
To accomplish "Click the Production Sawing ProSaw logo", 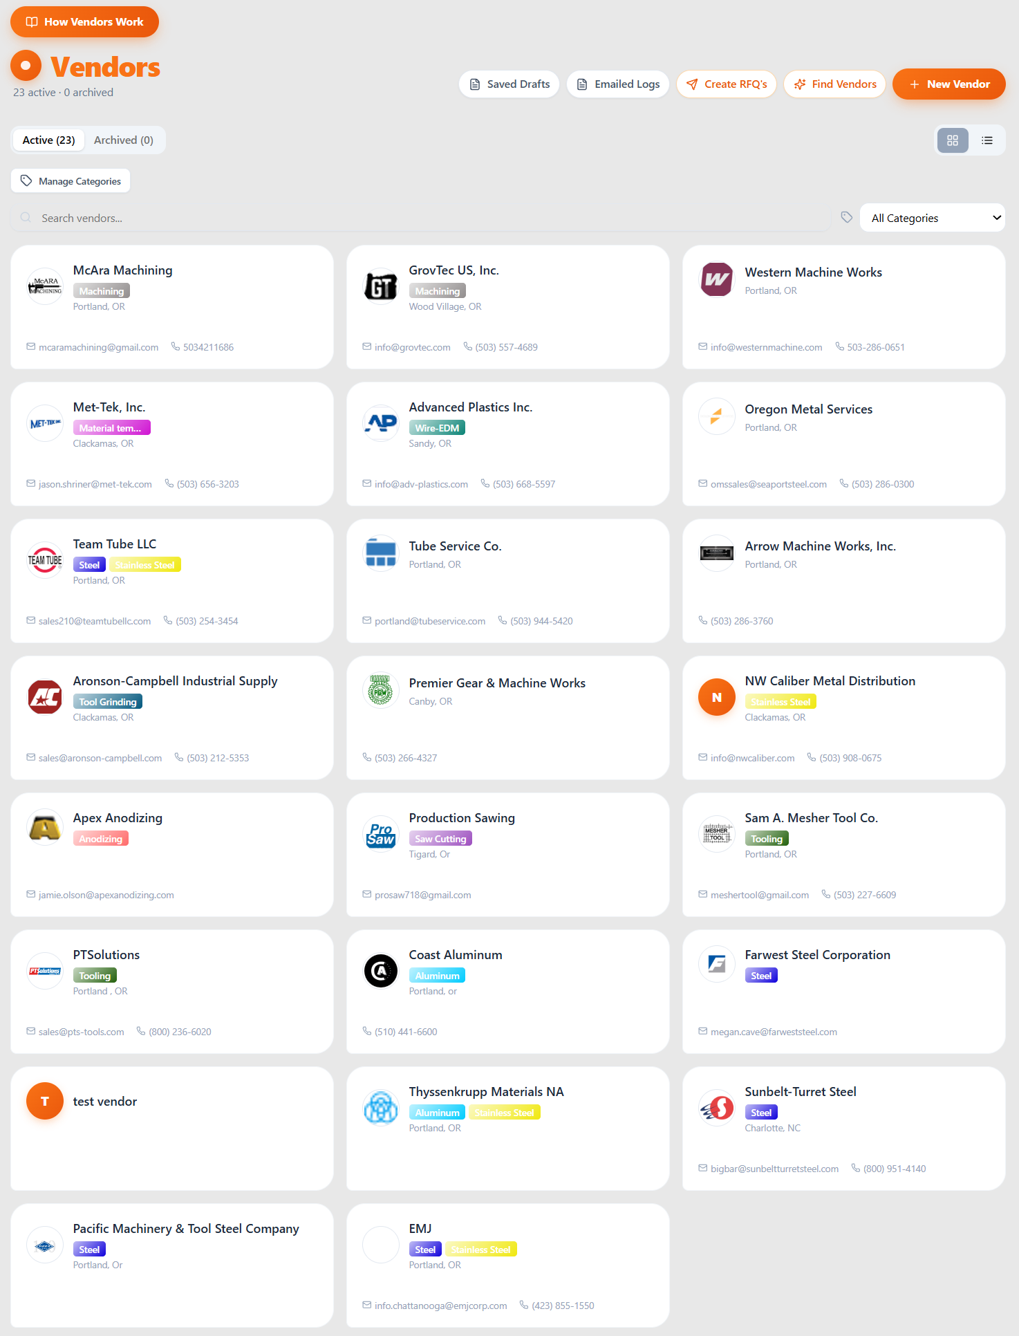I will 381,834.
